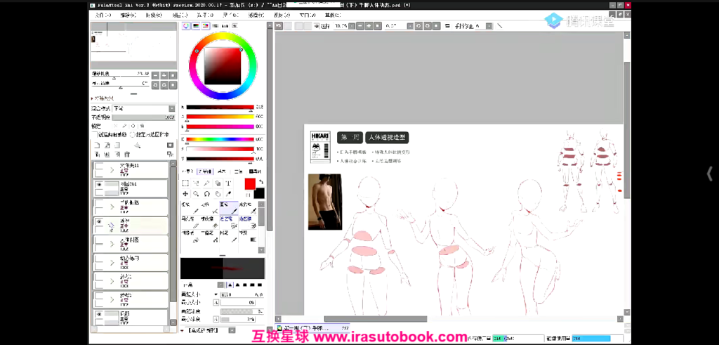The height and width of the screenshot is (345, 719).
Task: Select the lasso selection tool
Action: [196, 183]
